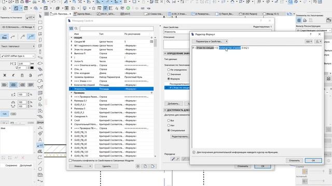Click the tab overview grid icon
This screenshot has height=186, width=332.
(x=47, y=14)
